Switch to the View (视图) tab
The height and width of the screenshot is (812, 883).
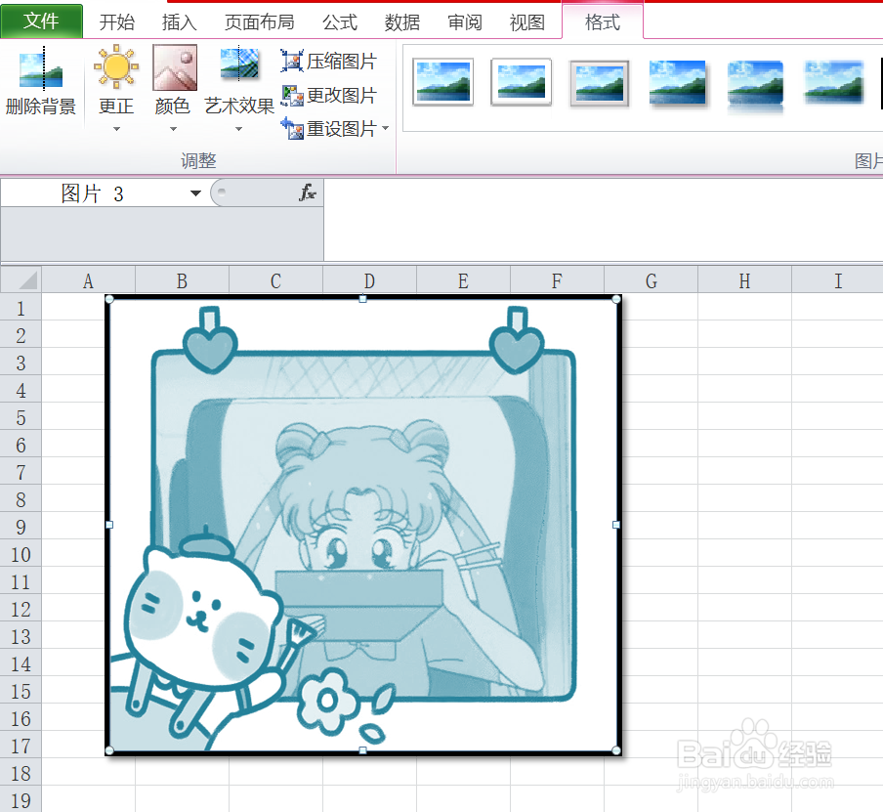(x=527, y=21)
